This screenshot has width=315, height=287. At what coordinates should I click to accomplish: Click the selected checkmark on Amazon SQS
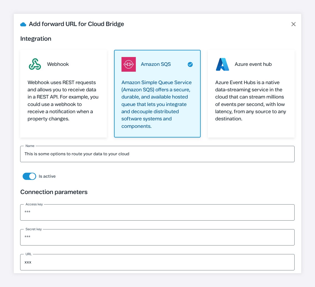(x=190, y=64)
